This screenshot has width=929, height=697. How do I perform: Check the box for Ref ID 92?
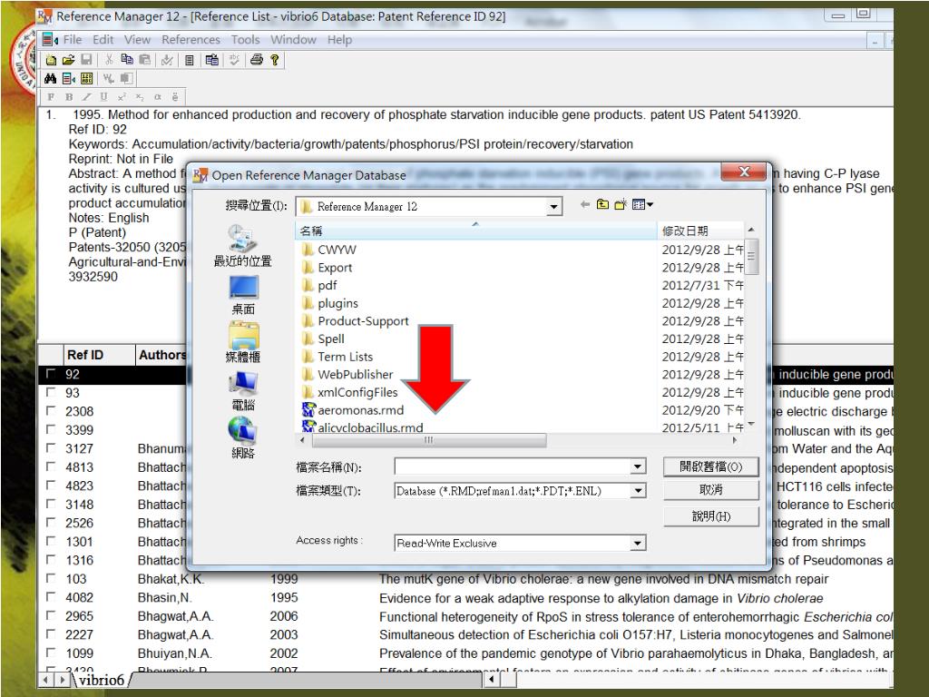pos(51,373)
